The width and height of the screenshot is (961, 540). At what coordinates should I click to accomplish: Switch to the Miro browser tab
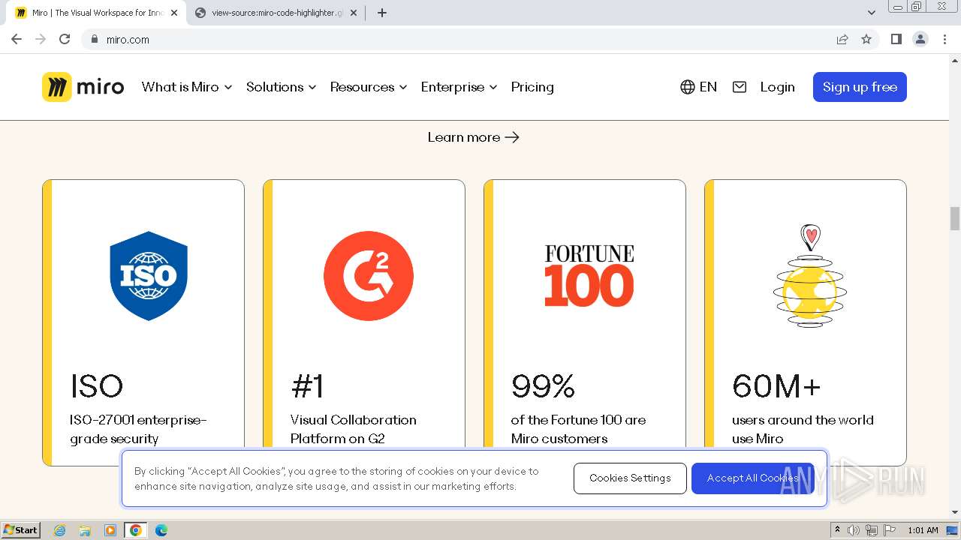pyautogui.click(x=95, y=13)
